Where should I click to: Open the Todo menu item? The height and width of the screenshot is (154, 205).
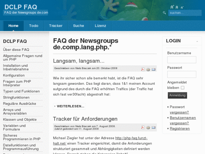[x=34, y=26]
